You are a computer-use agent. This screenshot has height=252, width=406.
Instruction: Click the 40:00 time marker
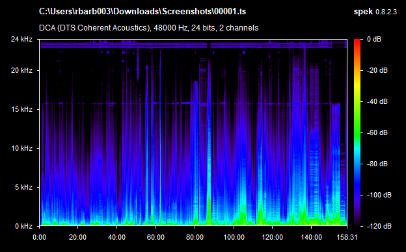coord(116,237)
